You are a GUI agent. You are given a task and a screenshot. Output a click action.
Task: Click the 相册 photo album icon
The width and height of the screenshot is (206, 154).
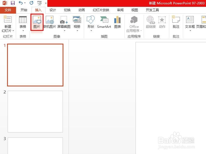[77, 20]
